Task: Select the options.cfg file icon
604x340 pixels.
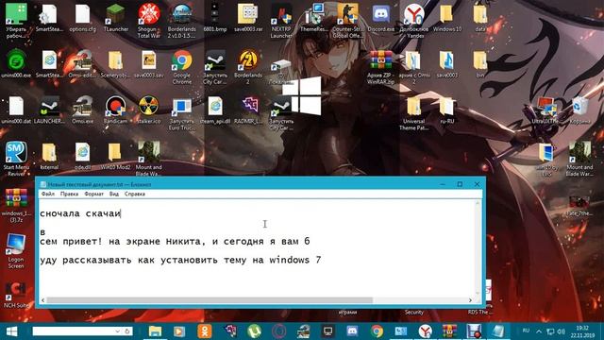Action: 82,18
